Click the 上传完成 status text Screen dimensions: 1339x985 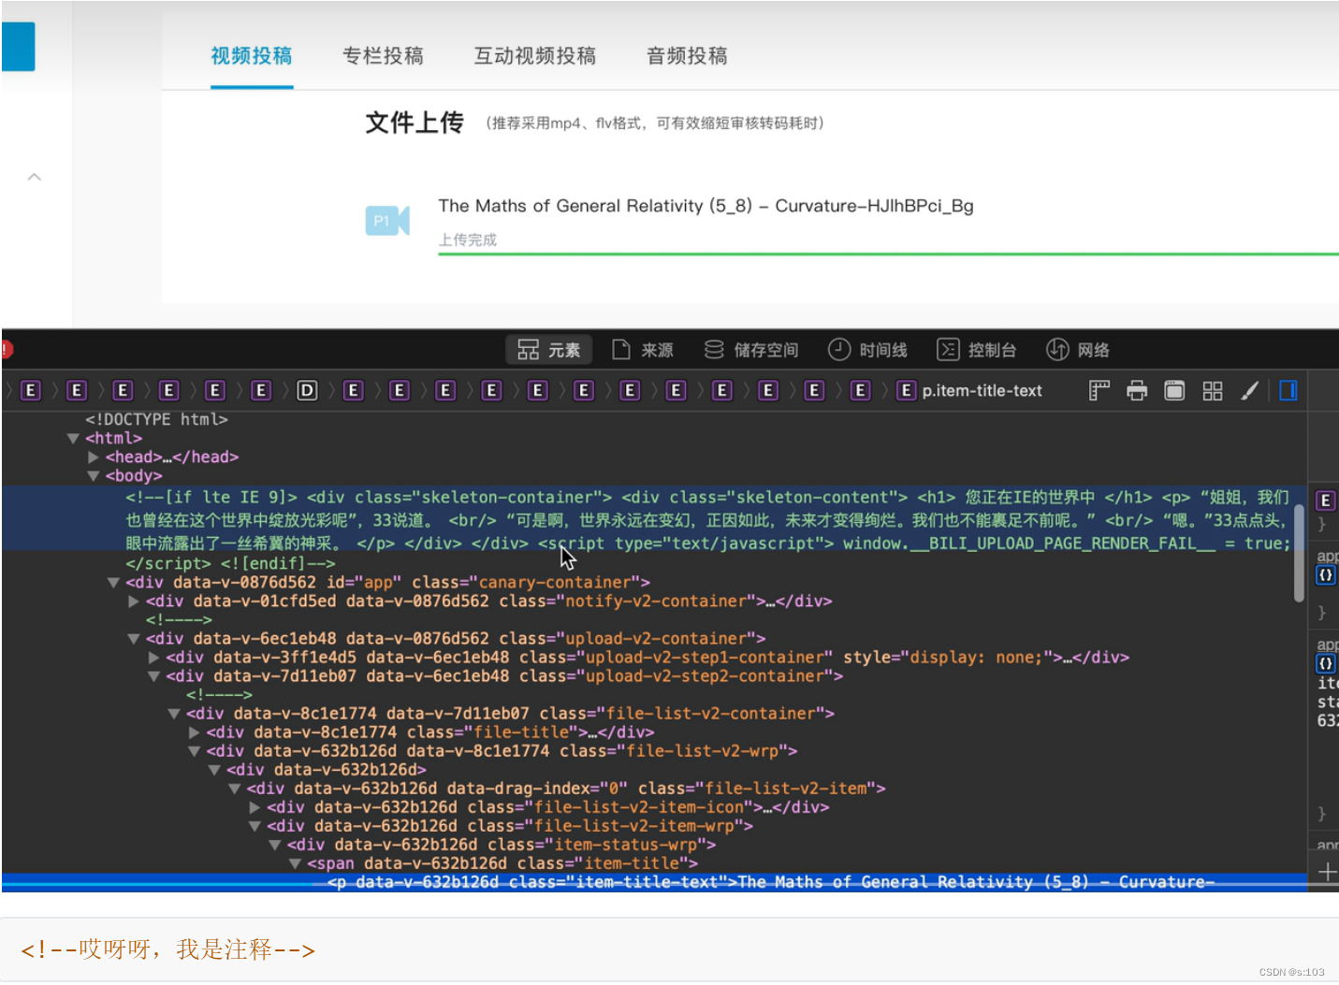click(468, 239)
